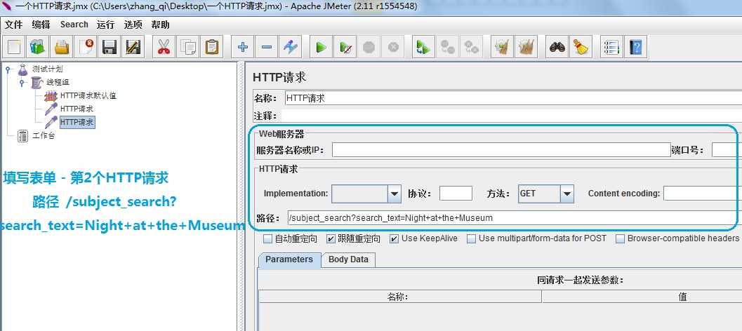The width and height of the screenshot is (742, 331).
Task: Select 线程组 tree node
Action: click(58, 82)
